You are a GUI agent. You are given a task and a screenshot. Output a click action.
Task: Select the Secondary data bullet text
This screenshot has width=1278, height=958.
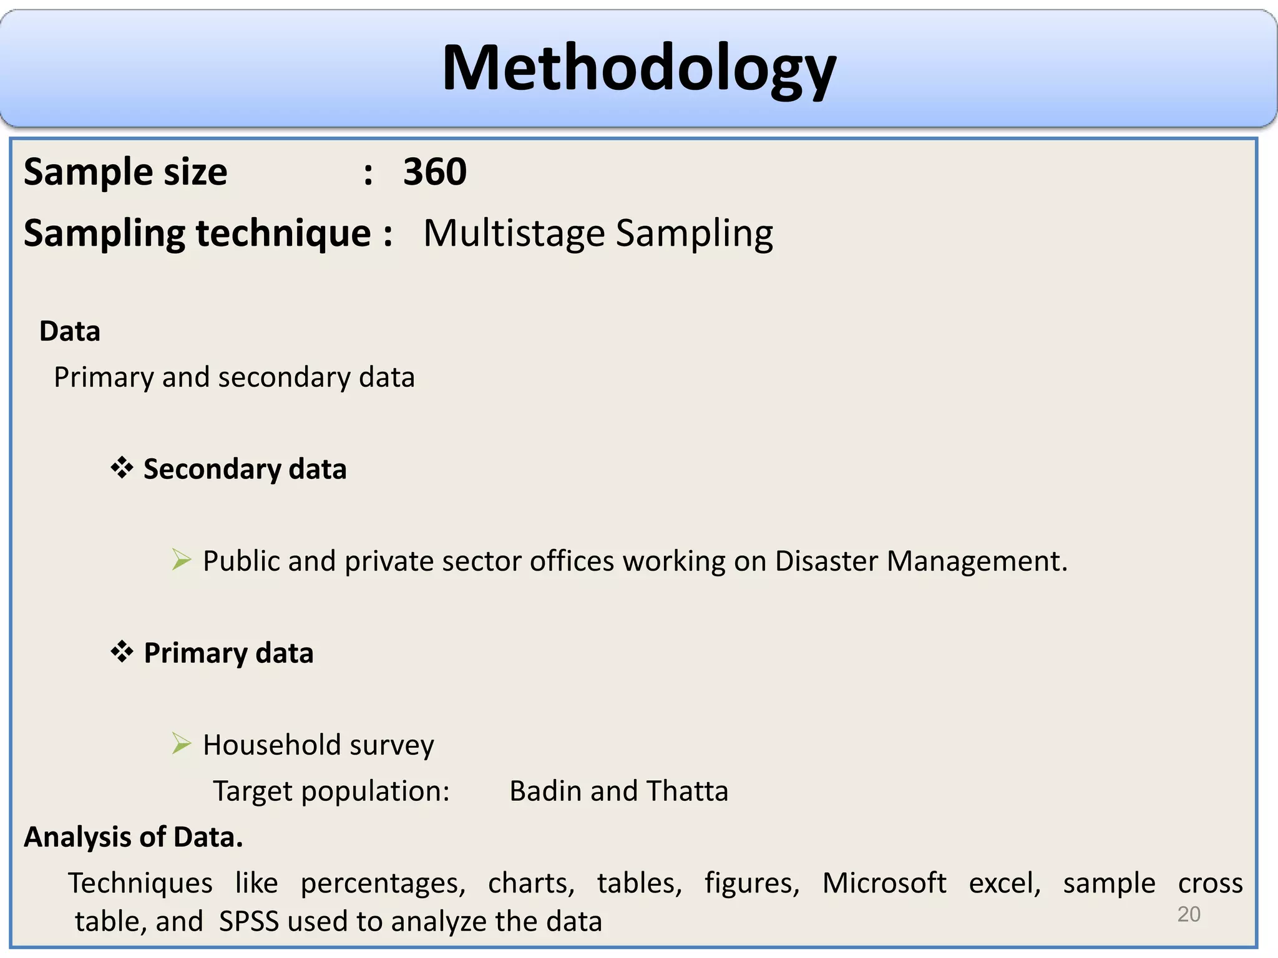click(245, 469)
